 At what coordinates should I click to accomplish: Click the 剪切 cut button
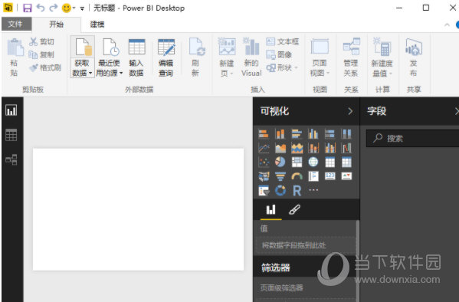(41, 42)
